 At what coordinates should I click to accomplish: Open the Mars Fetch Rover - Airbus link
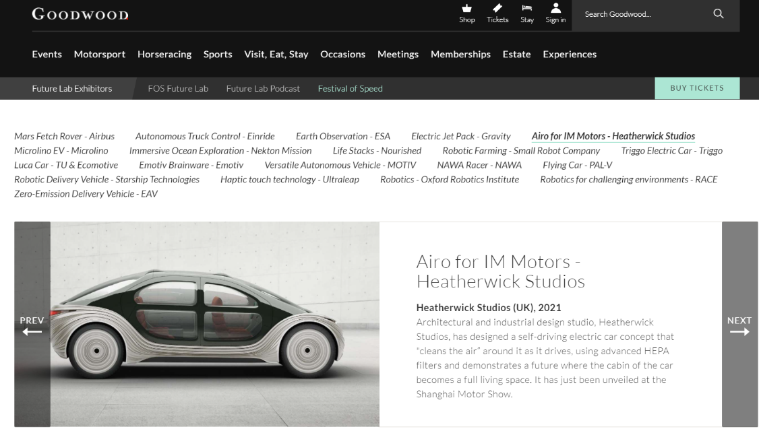tap(64, 136)
